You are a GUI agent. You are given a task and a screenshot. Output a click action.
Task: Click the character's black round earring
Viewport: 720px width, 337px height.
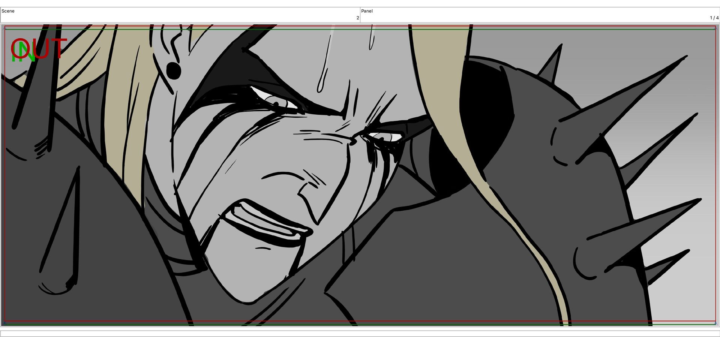173,70
